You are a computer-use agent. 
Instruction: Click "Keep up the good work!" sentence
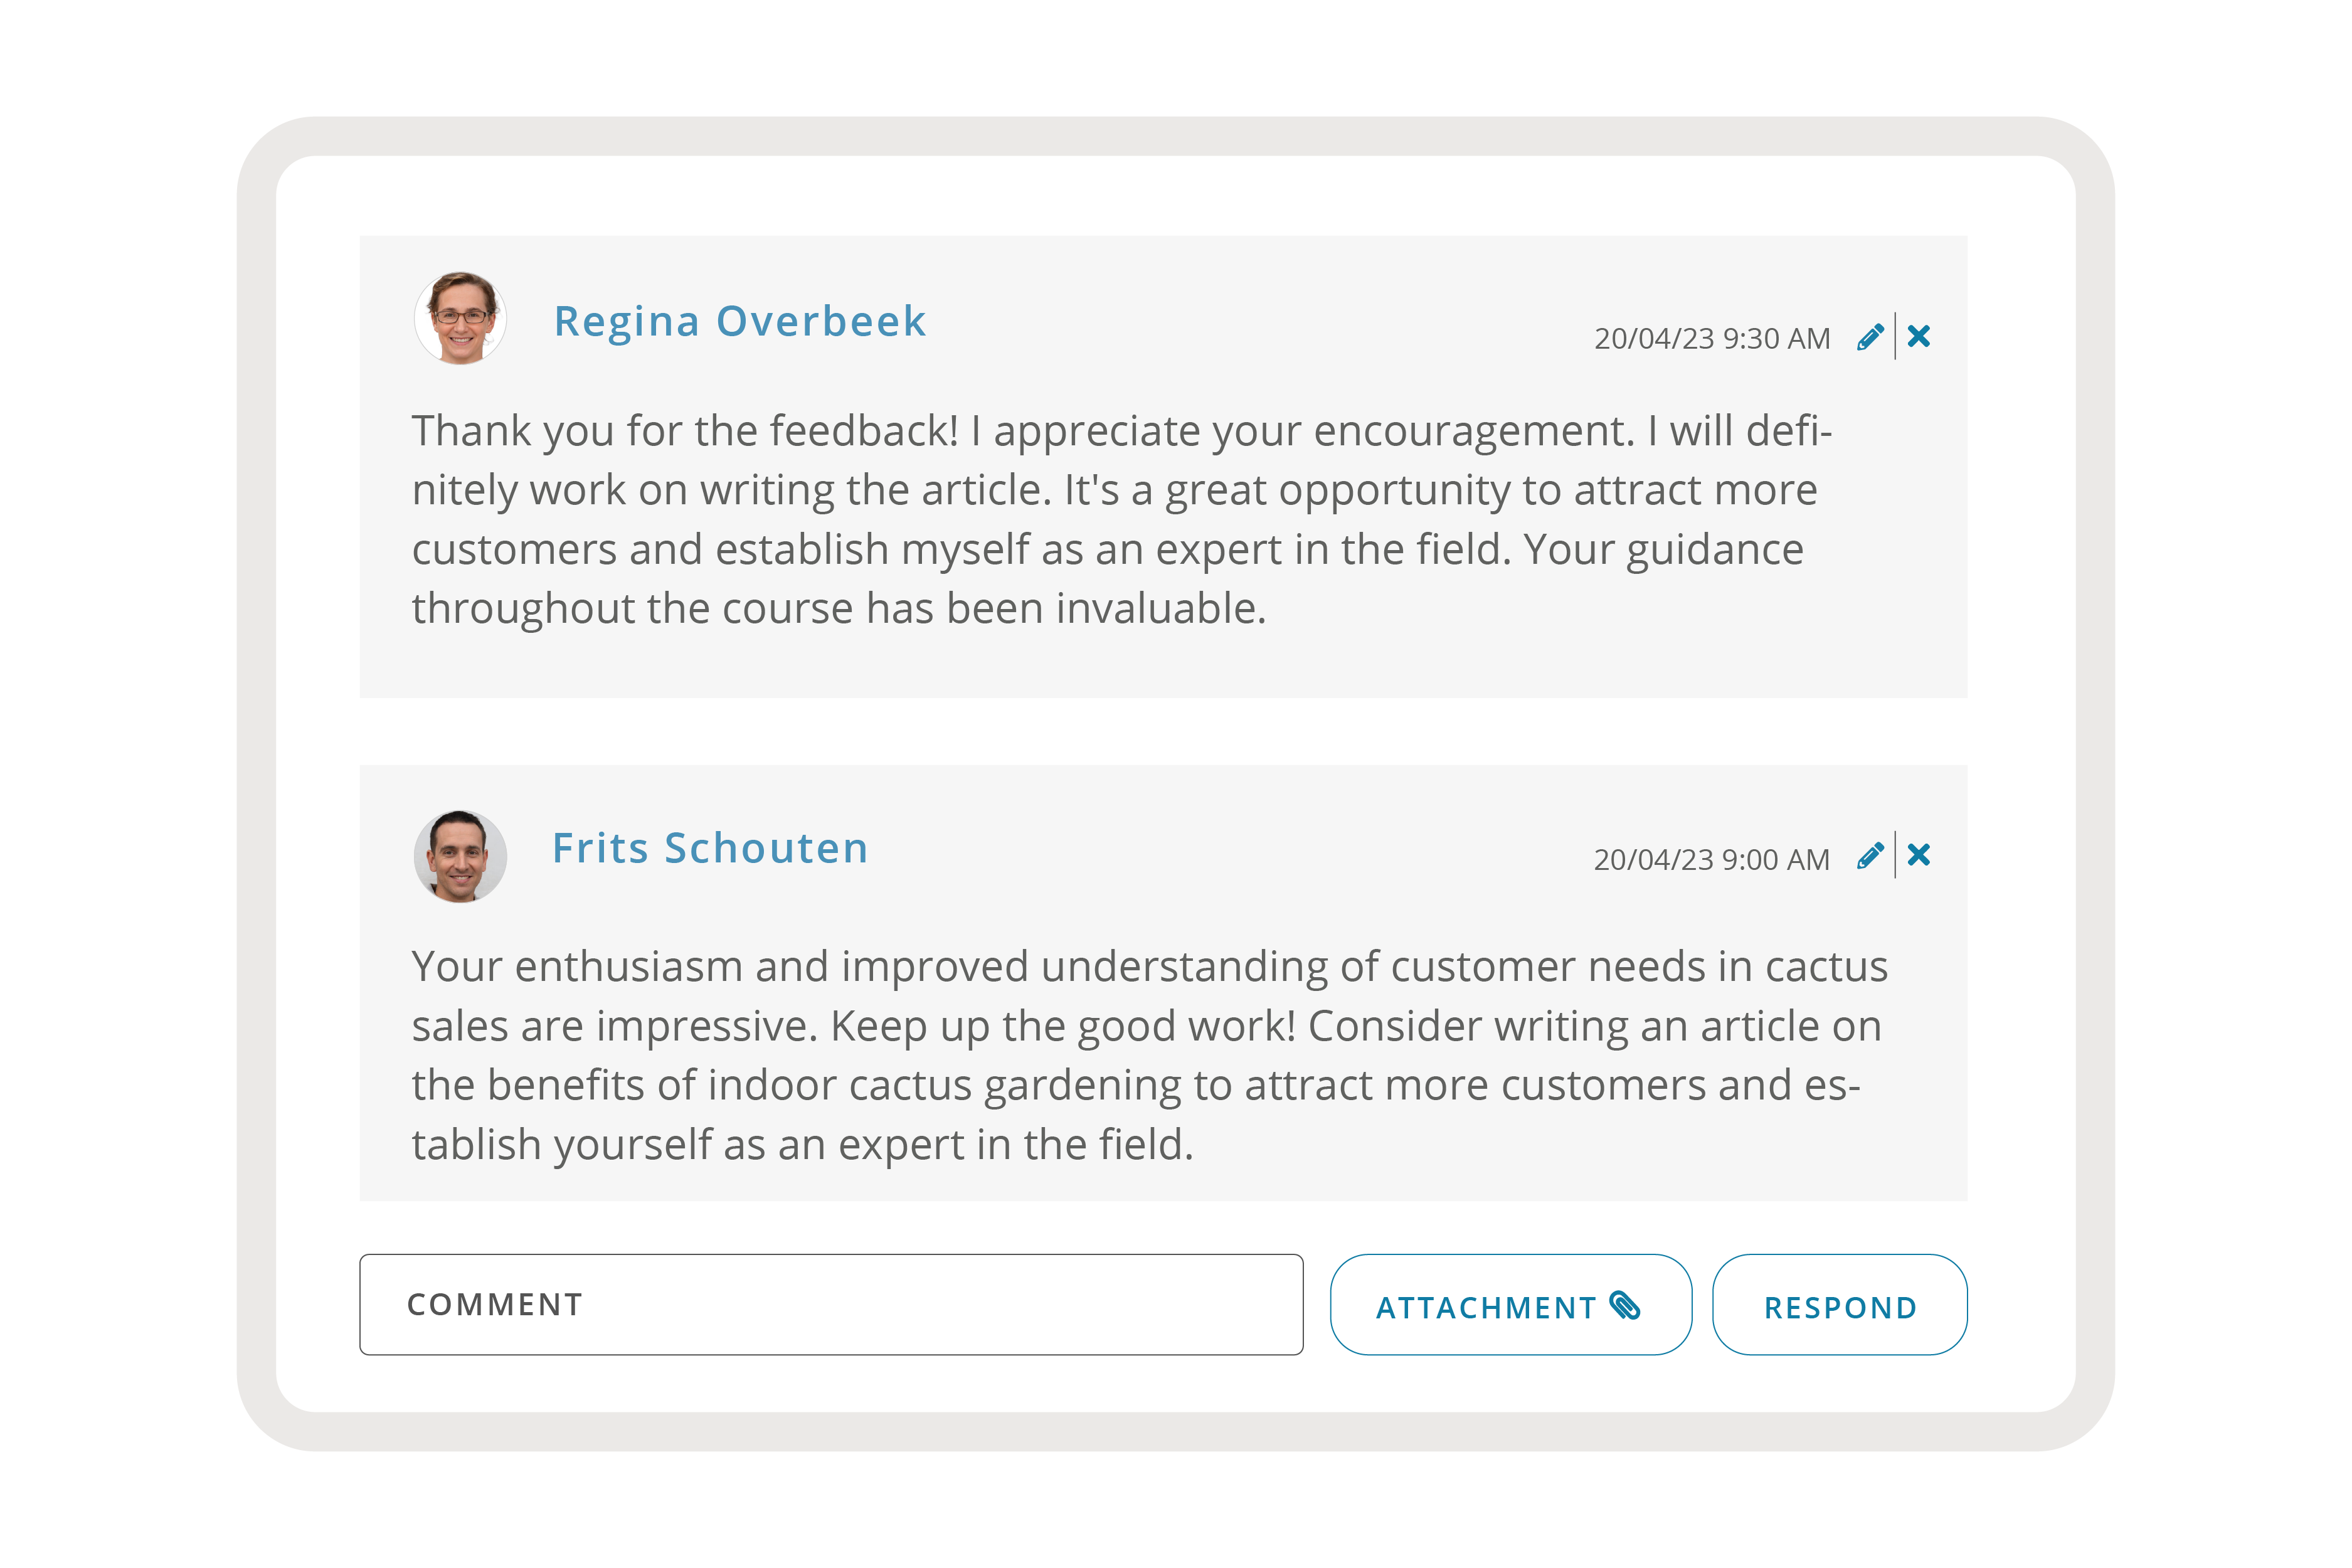click(x=1062, y=1027)
